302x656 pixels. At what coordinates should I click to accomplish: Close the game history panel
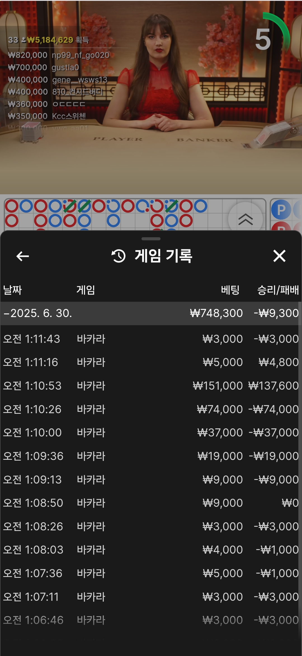[279, 256]
